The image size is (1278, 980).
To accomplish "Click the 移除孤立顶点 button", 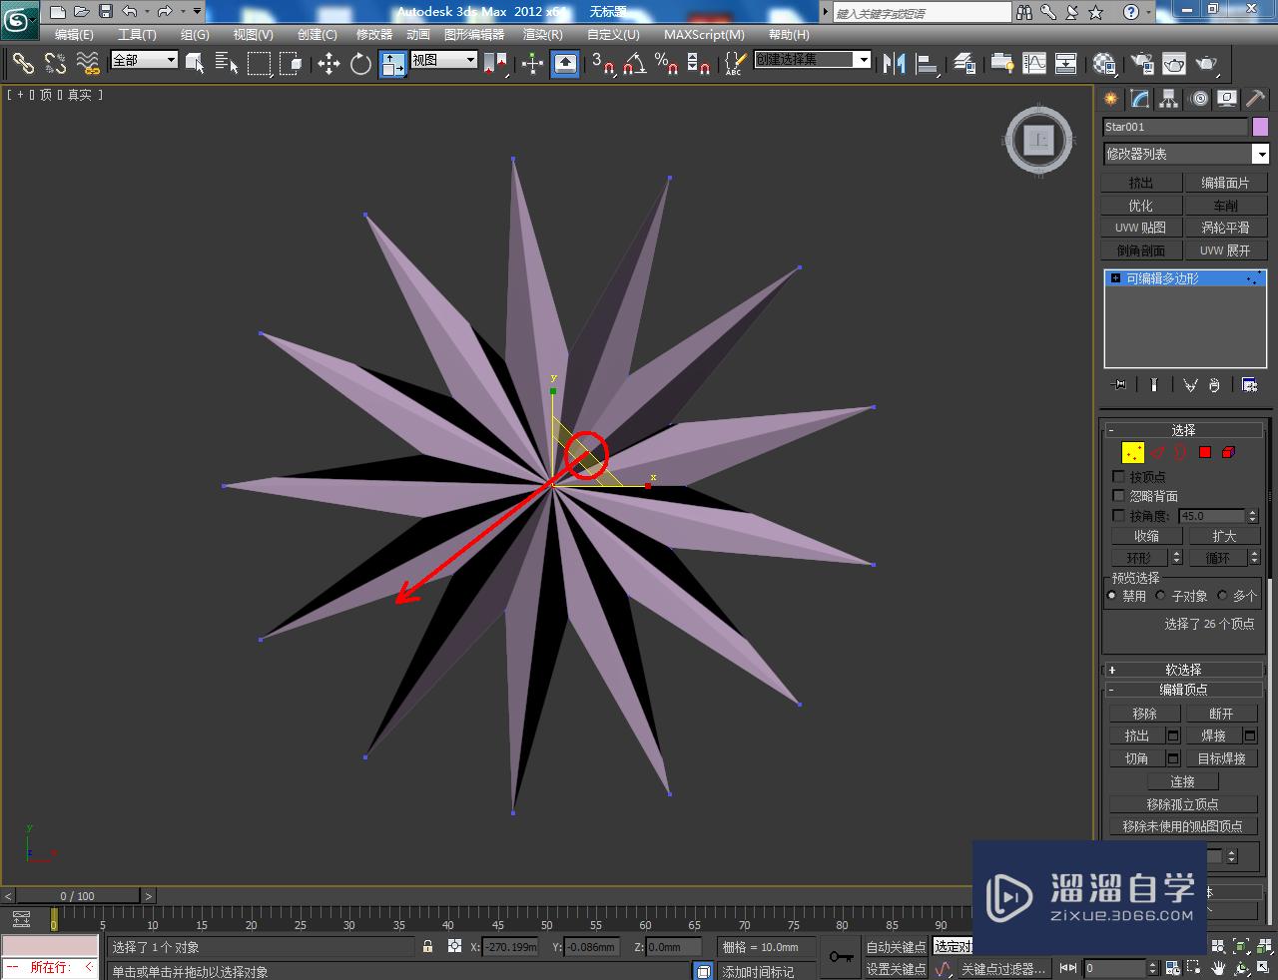I will (1182, 804).
